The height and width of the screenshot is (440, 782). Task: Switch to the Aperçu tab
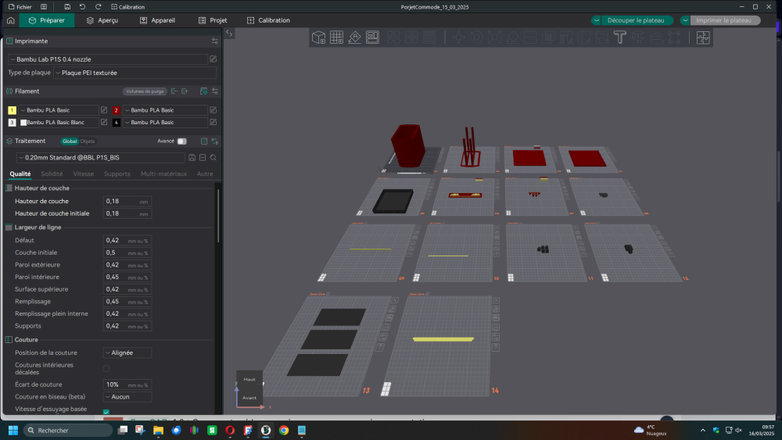click(x=102, y=20)
